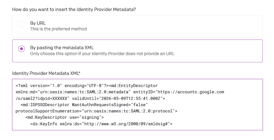Click the 'By pasting the metadata XML' label
The image size is (274, 140).
coord(62,48)
